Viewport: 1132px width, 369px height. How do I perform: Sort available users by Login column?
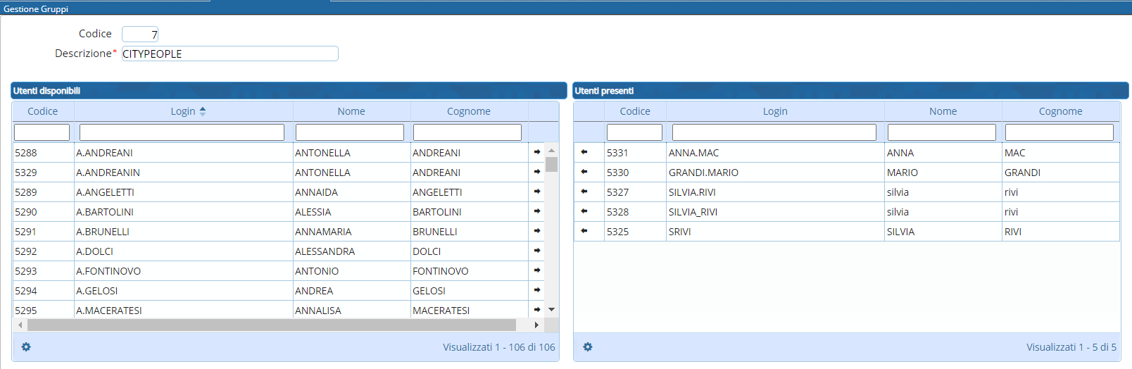tap(183, 111)
